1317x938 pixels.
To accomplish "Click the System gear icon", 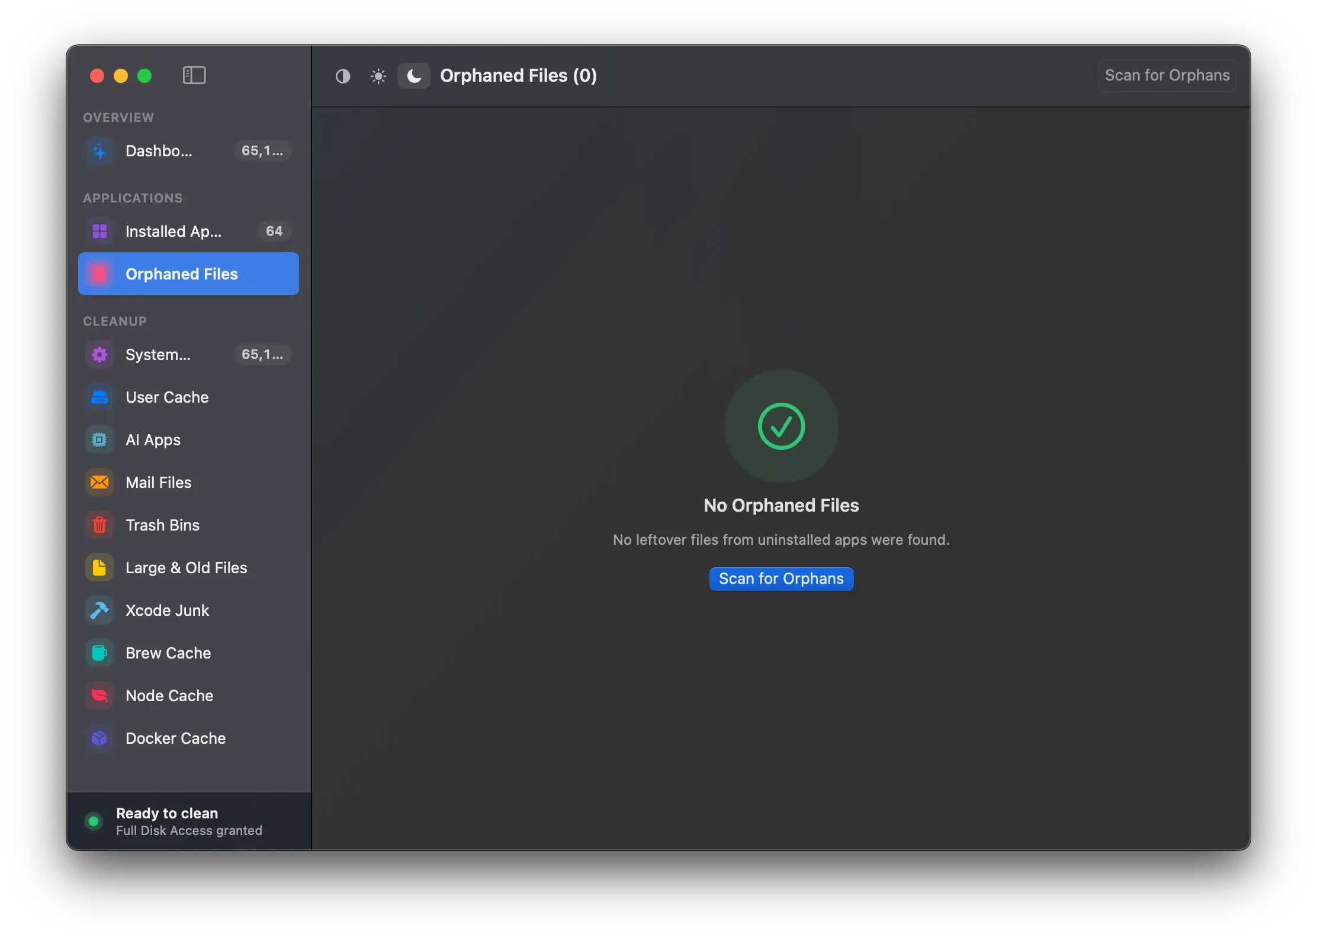I will [x=99, y=355].
